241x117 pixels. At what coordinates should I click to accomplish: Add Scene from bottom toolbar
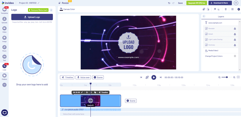(98, 77)
